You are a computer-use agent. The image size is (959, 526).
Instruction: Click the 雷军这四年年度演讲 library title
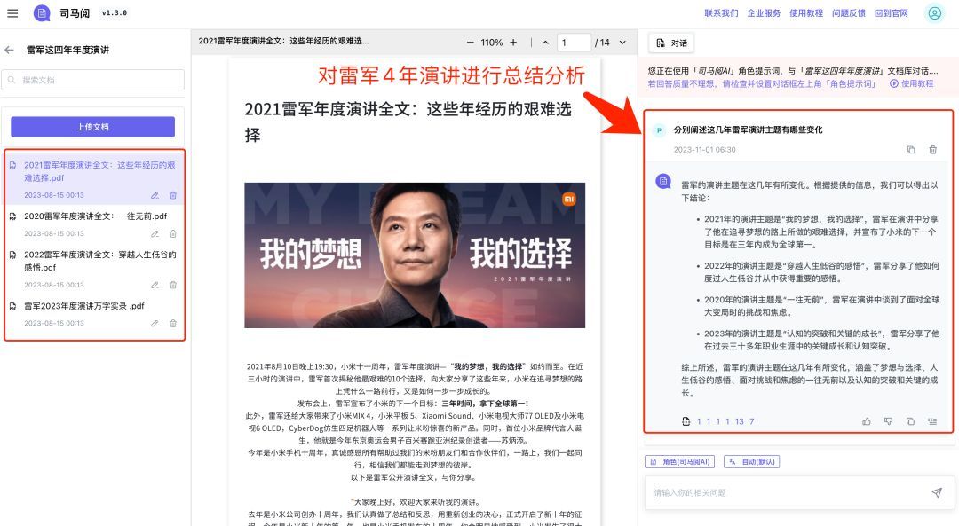pyautogui.click(x=67, y=50)
